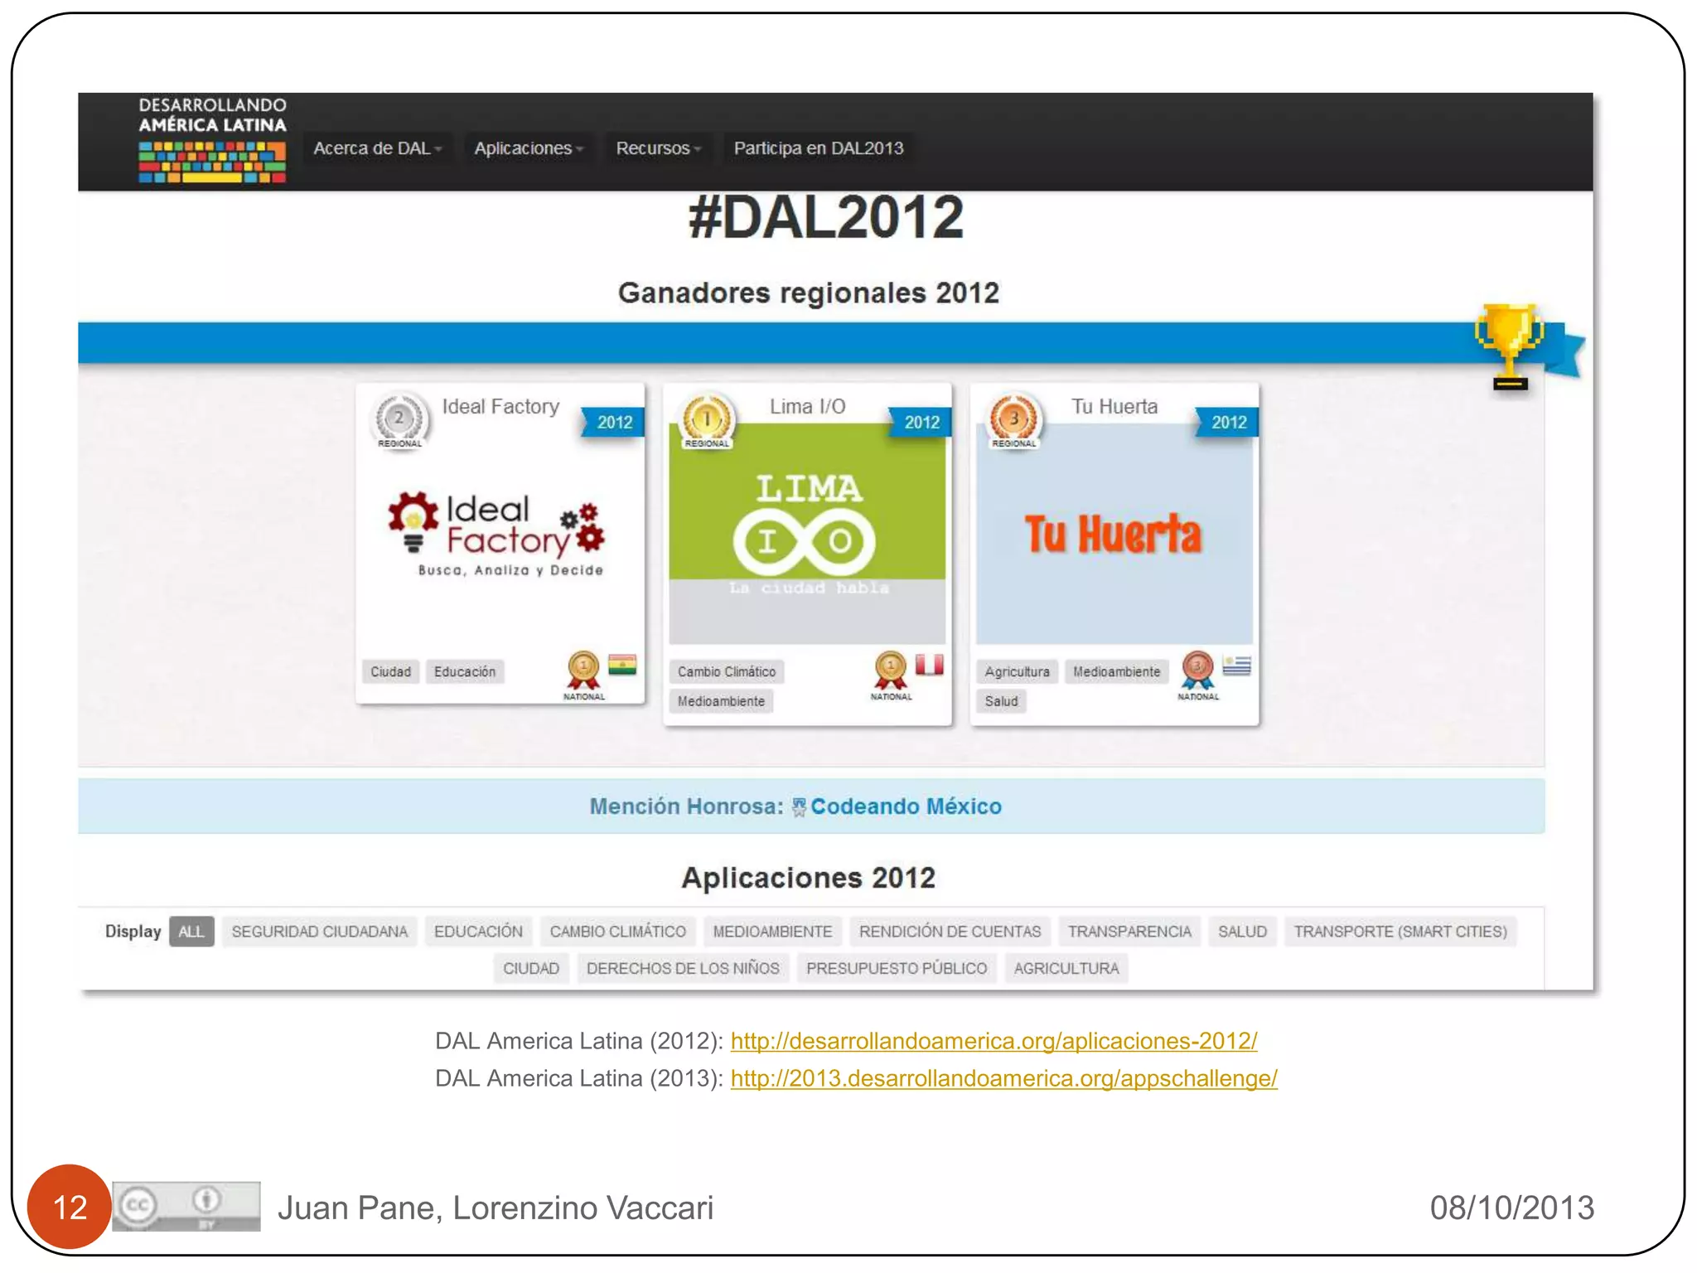Filter by CAMBIO CLIMÁTICO
Viewport: 1697px width, 1273px height.
pos(617,932)
